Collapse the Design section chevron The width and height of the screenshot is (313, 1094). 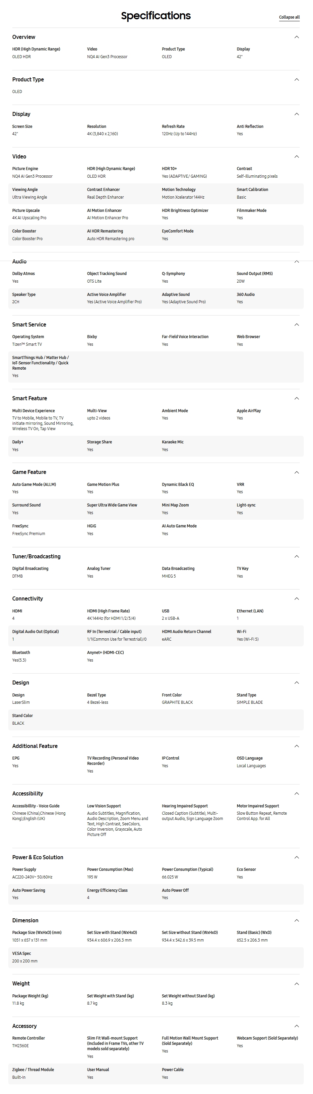pos(296,683)
